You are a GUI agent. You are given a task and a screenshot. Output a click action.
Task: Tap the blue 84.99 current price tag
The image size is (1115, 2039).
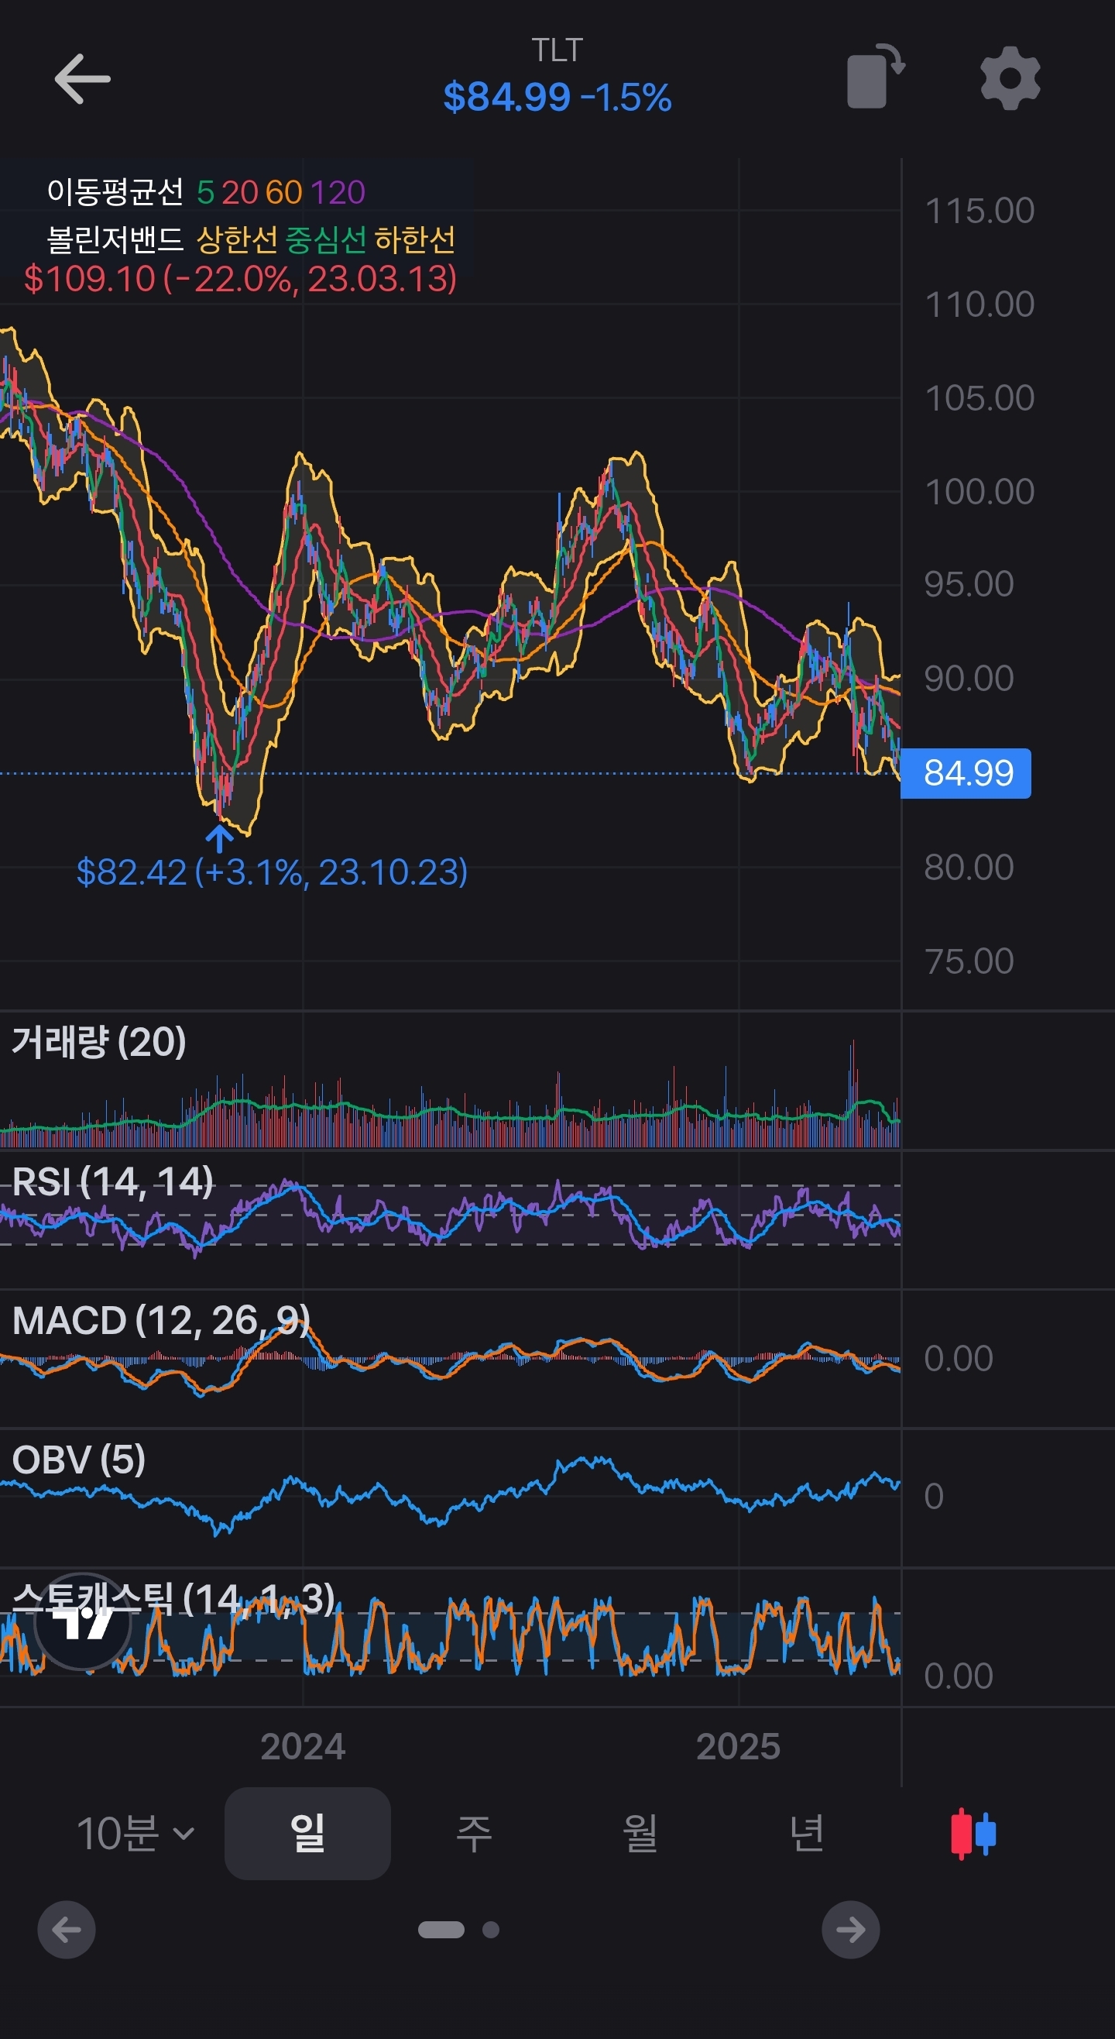click(966, 773)
